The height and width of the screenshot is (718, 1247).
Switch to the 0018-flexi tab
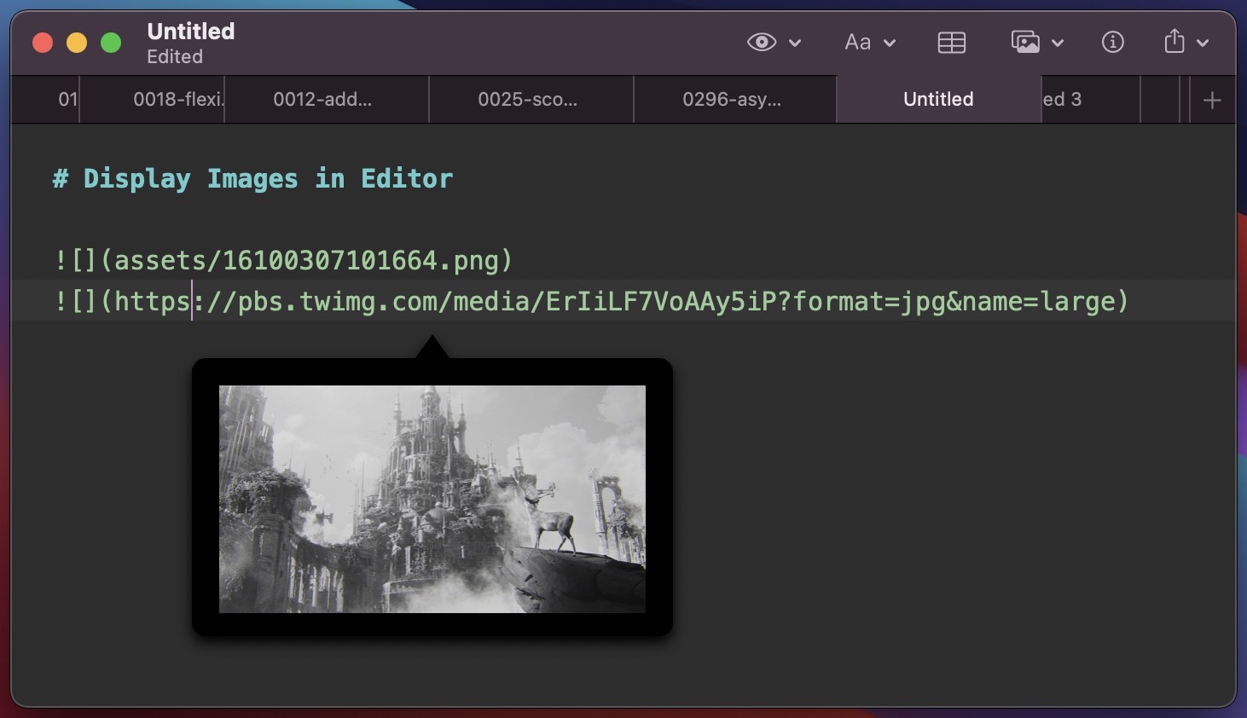click(x=177, y=100)
